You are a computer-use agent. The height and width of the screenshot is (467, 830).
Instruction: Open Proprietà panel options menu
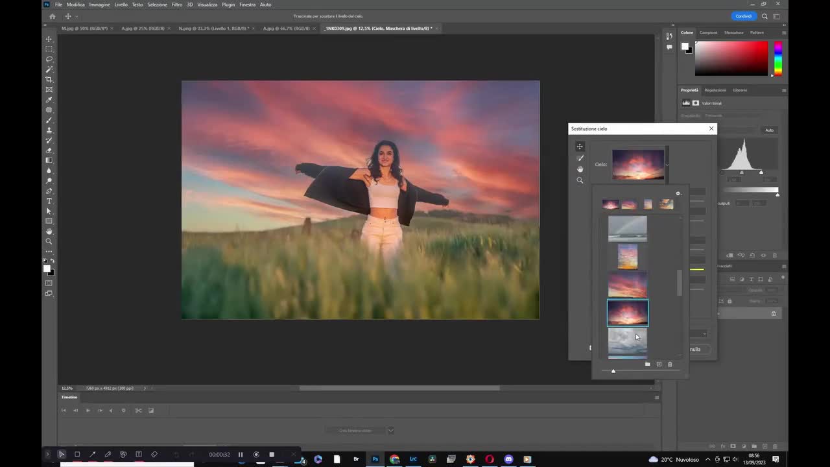(783, 90)
